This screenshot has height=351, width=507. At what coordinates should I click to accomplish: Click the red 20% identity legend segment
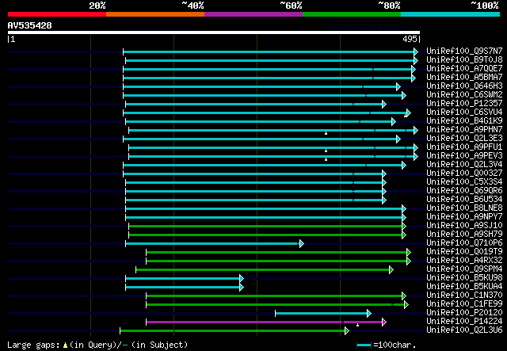click(57, 14)
